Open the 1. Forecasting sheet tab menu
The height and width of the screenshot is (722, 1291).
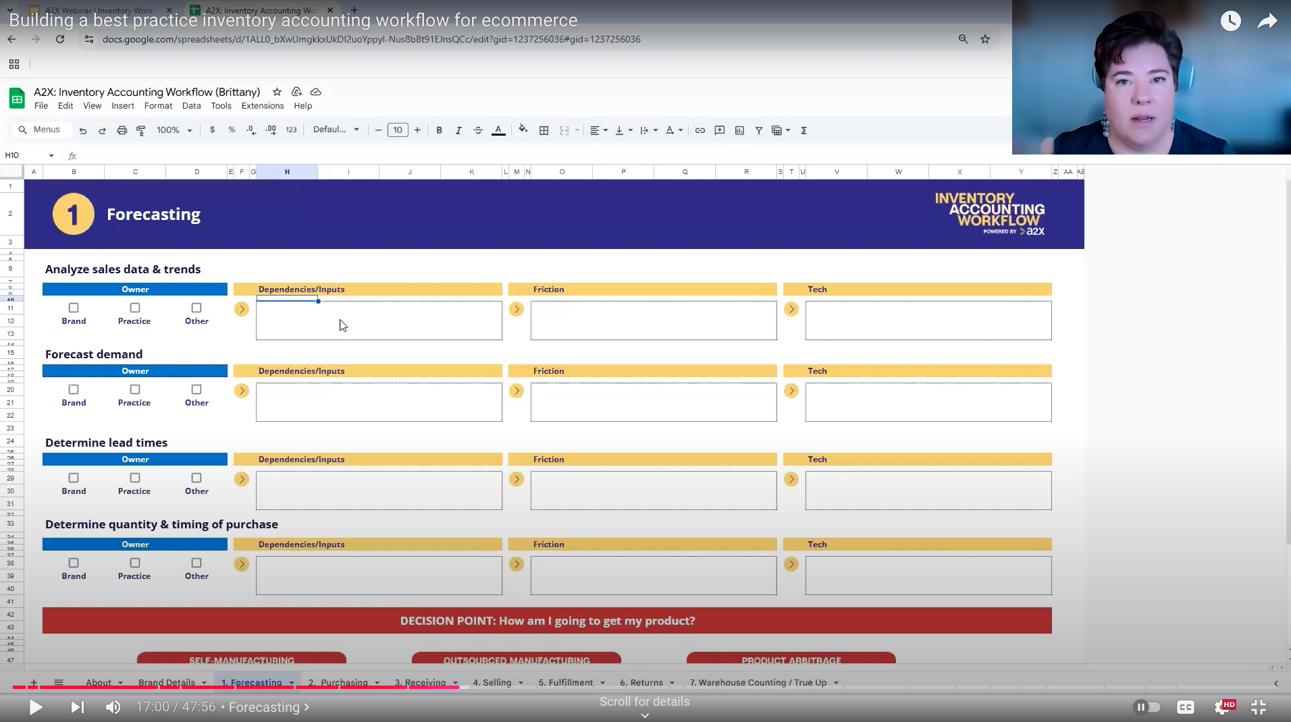tap(290, 682)
